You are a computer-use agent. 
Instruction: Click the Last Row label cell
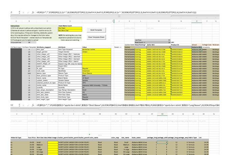pyautogui.click(x=141, y=40)
